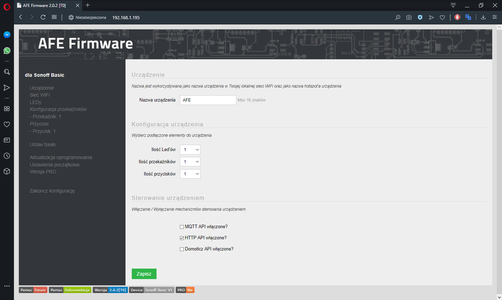
Task: Click the address bar URL 192.168.1.195
Action: [x=126, y=17]
